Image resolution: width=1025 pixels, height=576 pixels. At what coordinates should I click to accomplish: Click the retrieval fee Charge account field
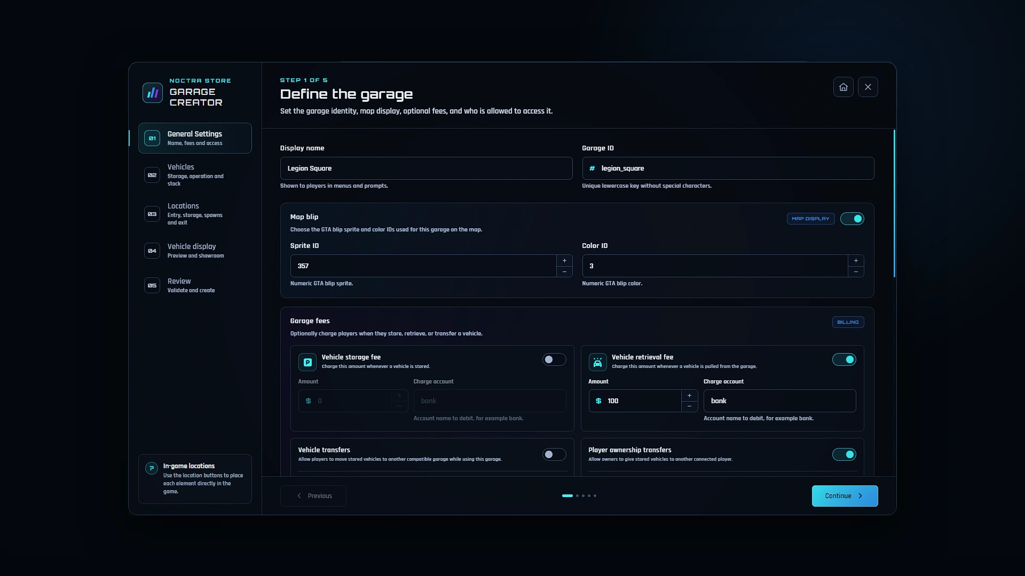coord(779,401)
